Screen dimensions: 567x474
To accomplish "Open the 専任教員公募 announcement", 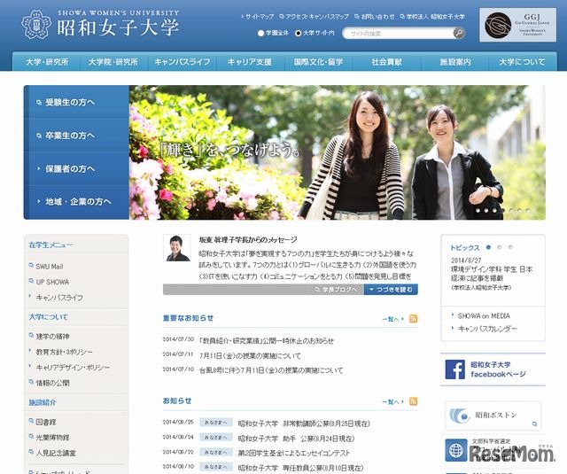I will [x=300, y=468].
